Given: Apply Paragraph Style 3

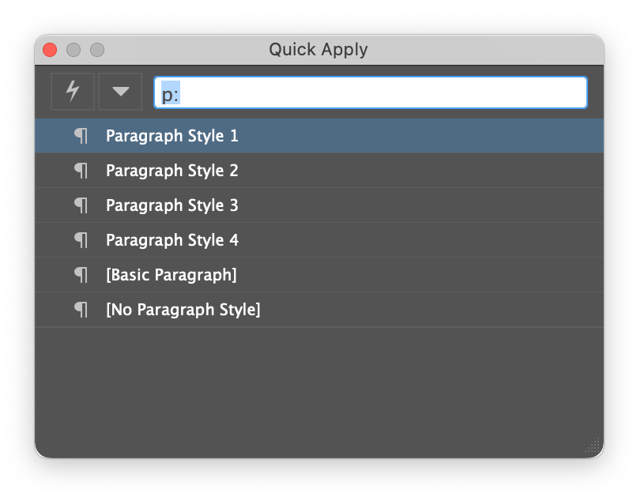Looking at the screenshot, I should 172,205.
